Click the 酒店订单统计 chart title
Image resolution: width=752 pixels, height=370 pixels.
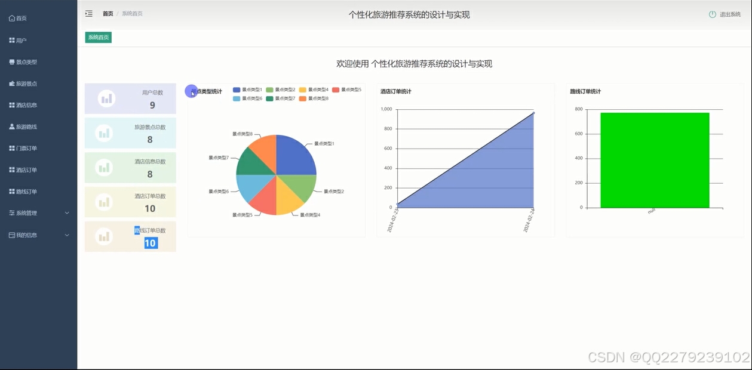(x=395, y=91)
